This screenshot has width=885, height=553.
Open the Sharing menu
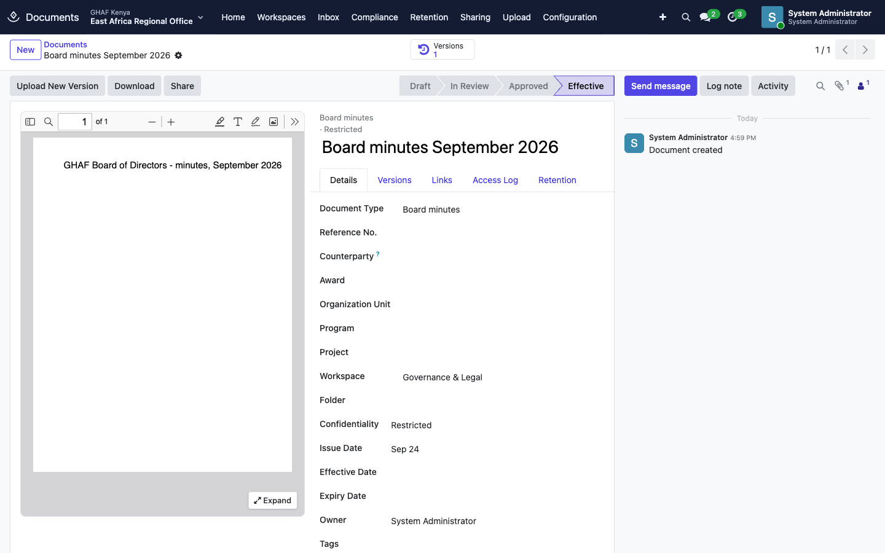click(476, 17)
